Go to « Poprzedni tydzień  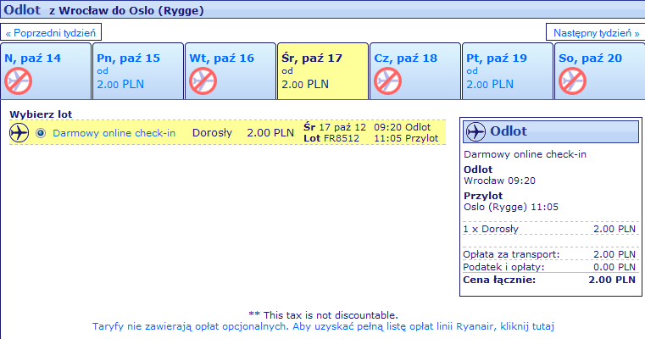coord(53,33)
